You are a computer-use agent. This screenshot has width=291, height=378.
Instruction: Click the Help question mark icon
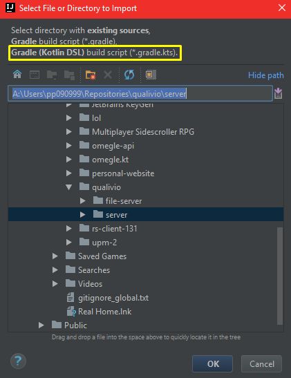18,361
